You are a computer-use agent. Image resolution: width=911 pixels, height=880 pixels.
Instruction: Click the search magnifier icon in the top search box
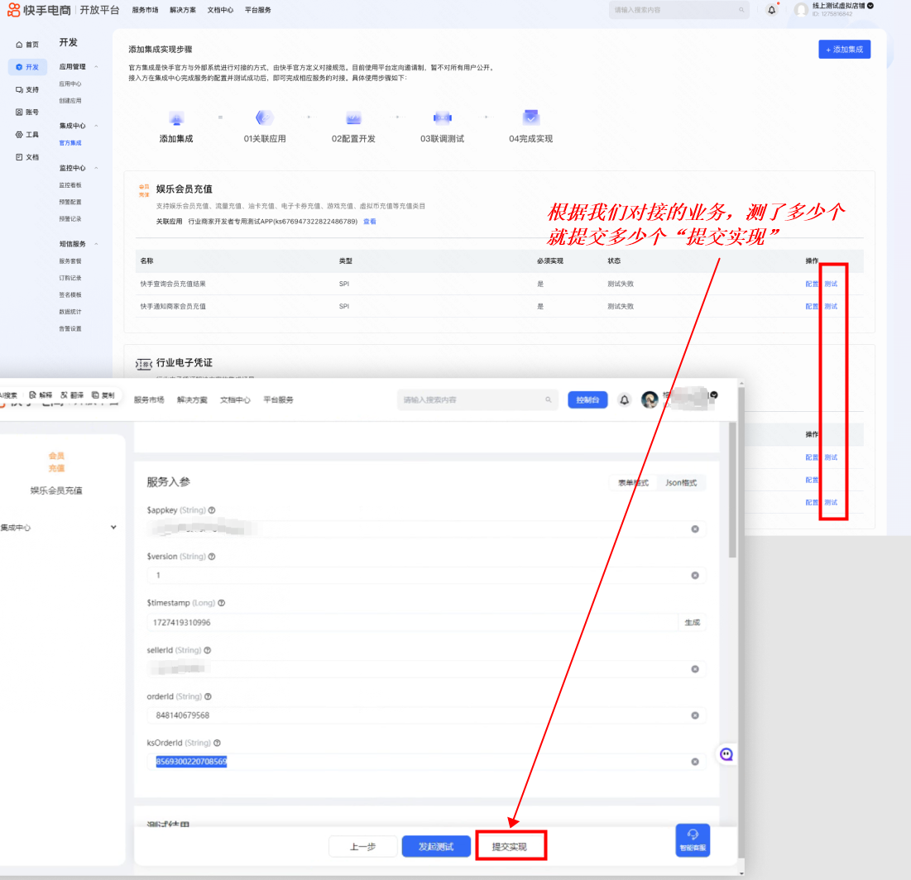point(741,10)
